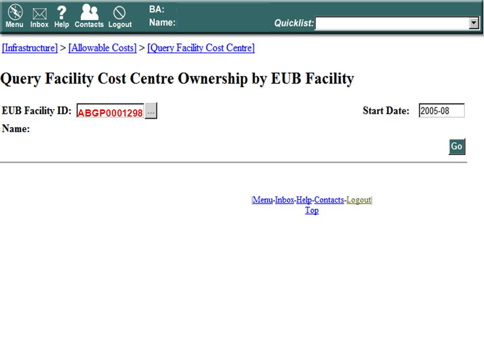The height and width of the screenshot is (363, 484).
Task: Click the Logout icon in header
Action: (120, 17)
